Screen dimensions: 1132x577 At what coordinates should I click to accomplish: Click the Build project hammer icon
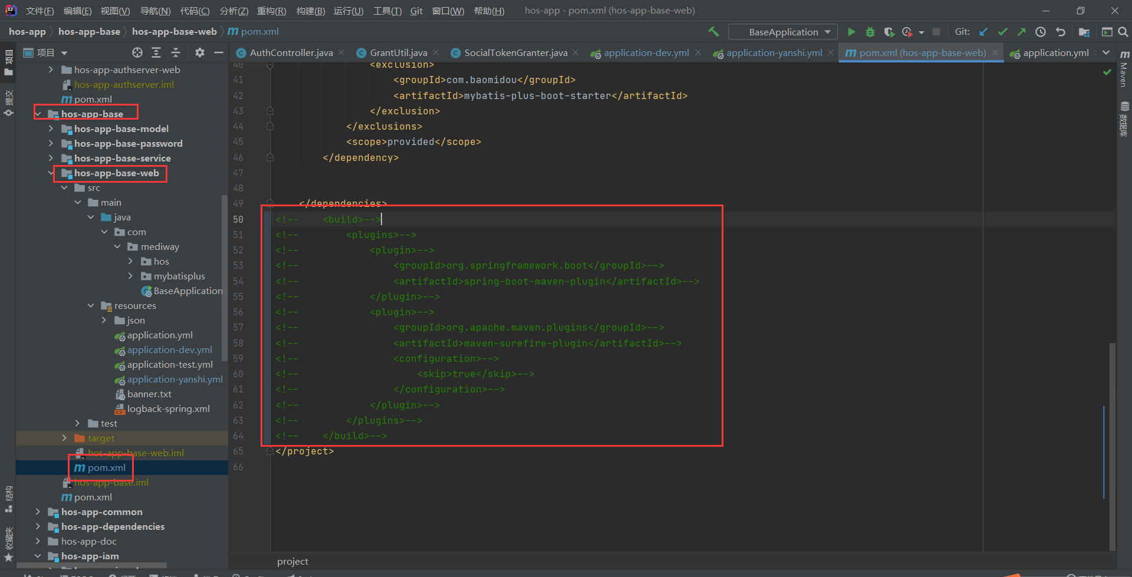pyautogui.click(x=713, y=32)
